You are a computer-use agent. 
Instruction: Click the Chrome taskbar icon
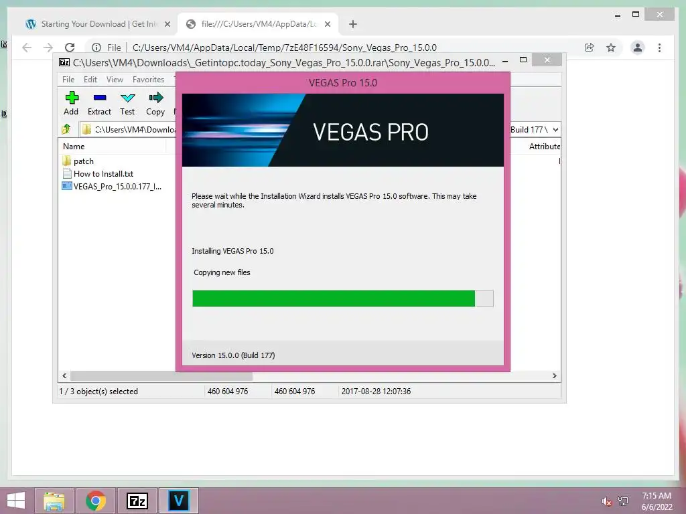[x=95, y=501]
